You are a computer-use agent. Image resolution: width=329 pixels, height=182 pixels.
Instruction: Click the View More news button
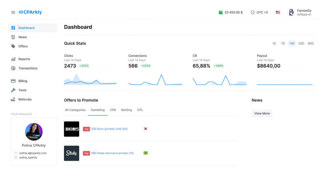point(262,114)
